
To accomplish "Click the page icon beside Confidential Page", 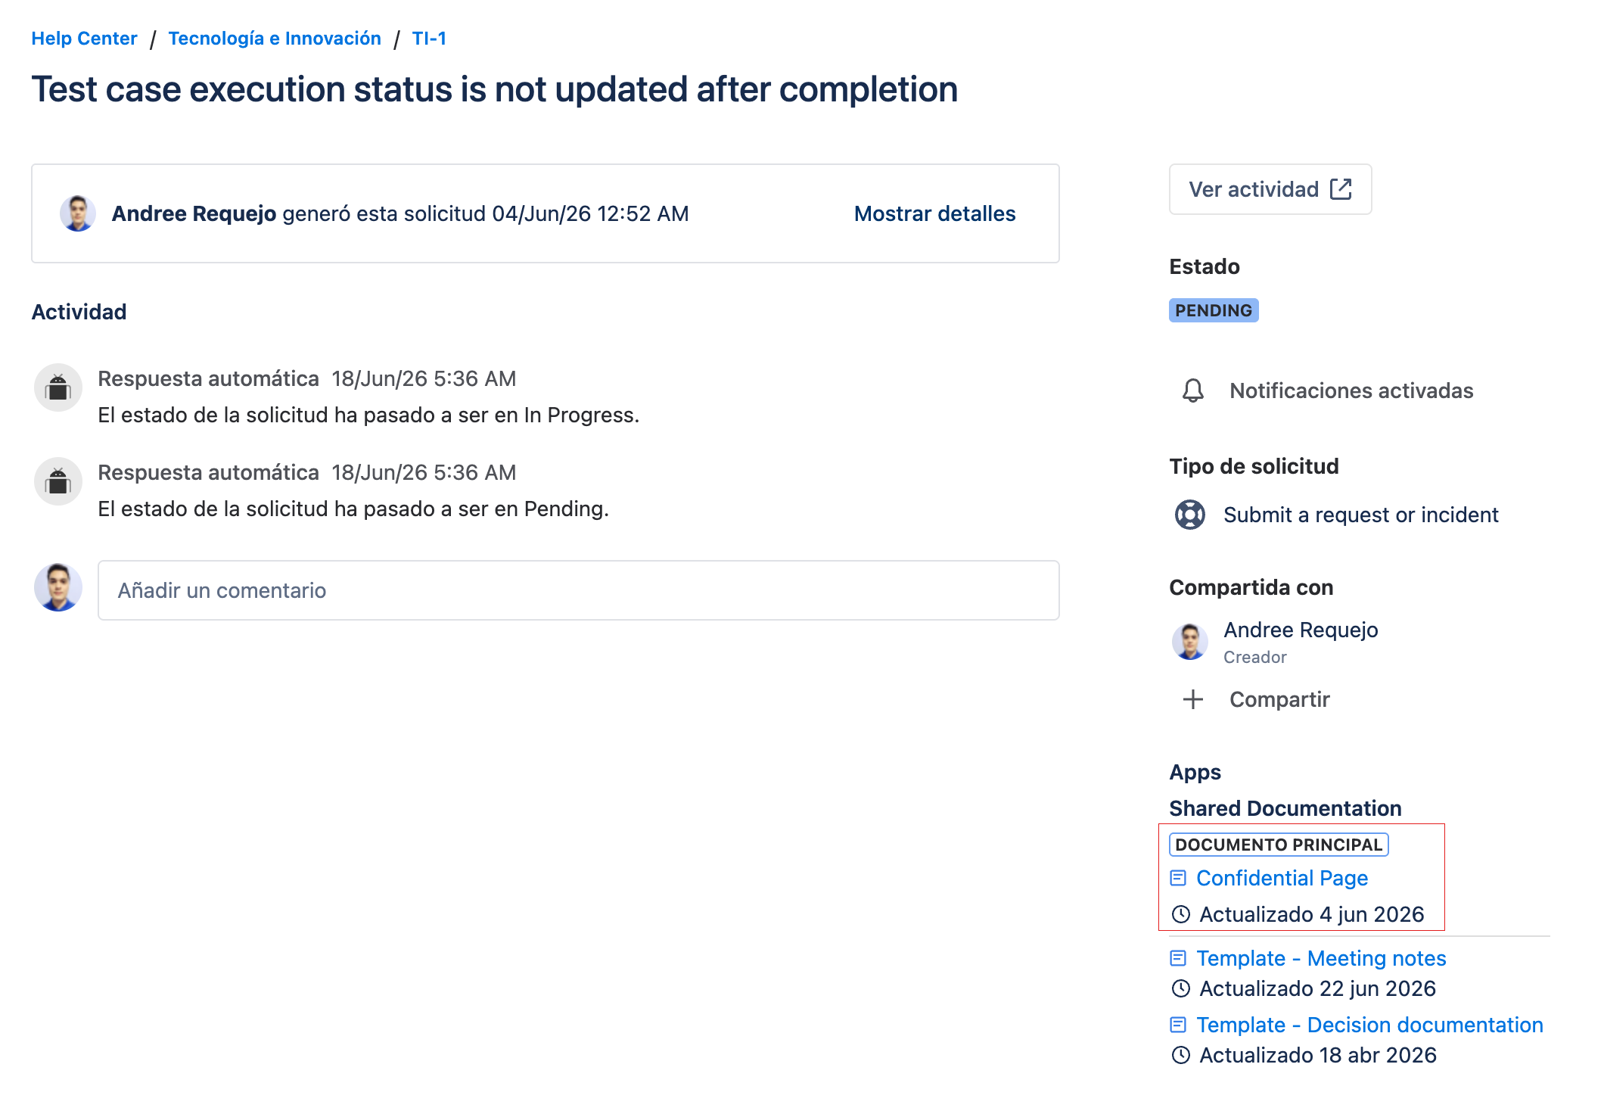I will [1178, 878].
